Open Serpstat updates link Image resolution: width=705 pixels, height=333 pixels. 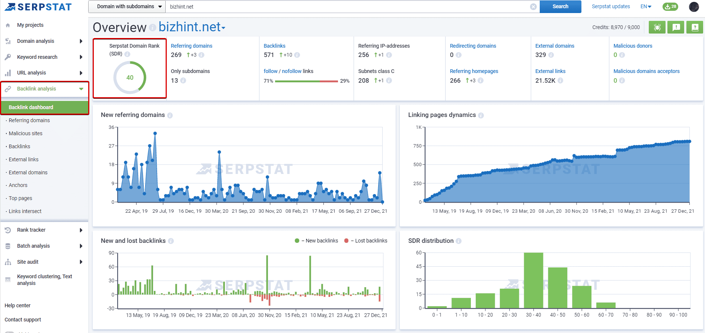tap(611, 6)
